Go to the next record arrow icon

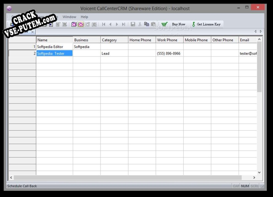pyautogui.click(x=117, y=24)
